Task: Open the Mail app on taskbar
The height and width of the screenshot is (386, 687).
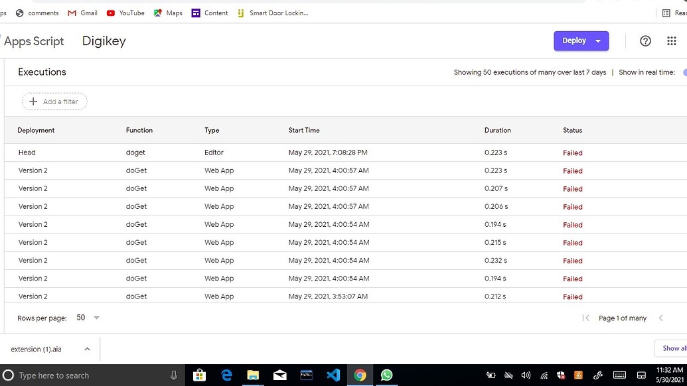Action: tap(279, 375)
